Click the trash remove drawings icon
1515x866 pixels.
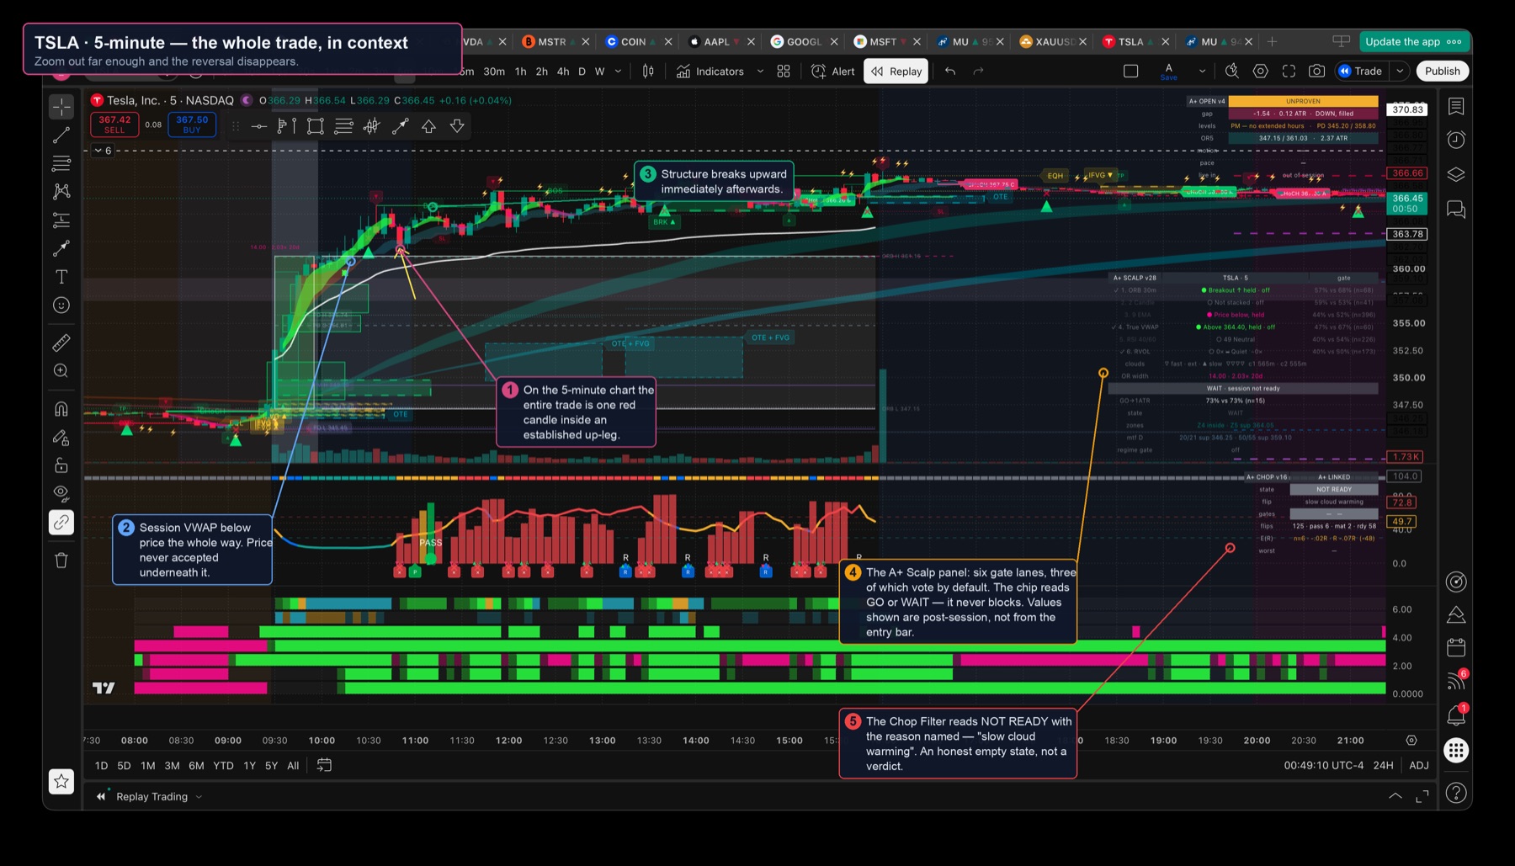click(61, 561)
